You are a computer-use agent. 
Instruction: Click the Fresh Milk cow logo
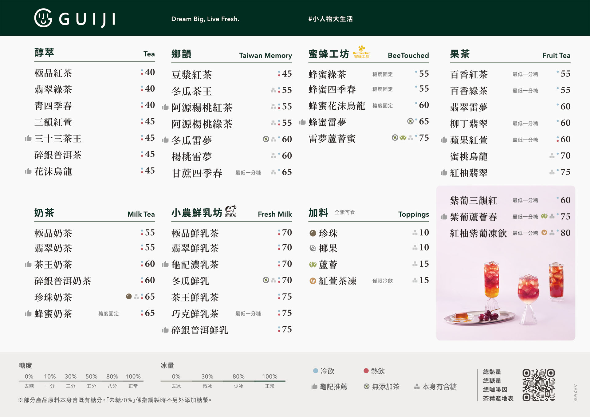point(231,211)
